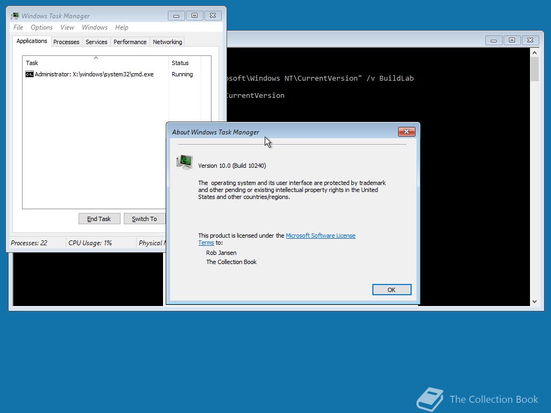
Task: Maximize the command prompt window
Action: 512,40
